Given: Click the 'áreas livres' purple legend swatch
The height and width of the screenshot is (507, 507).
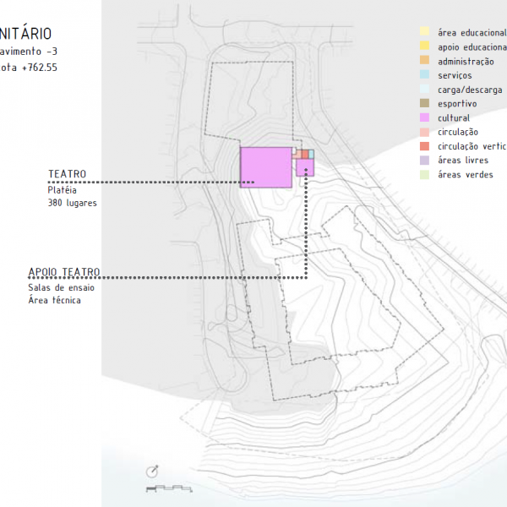Looking at the screenshot, I should pos(425,161).
